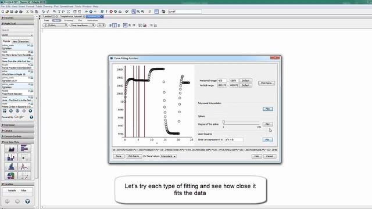
Task: Click the degree of the spline slider
Action: tap(241, 122)
